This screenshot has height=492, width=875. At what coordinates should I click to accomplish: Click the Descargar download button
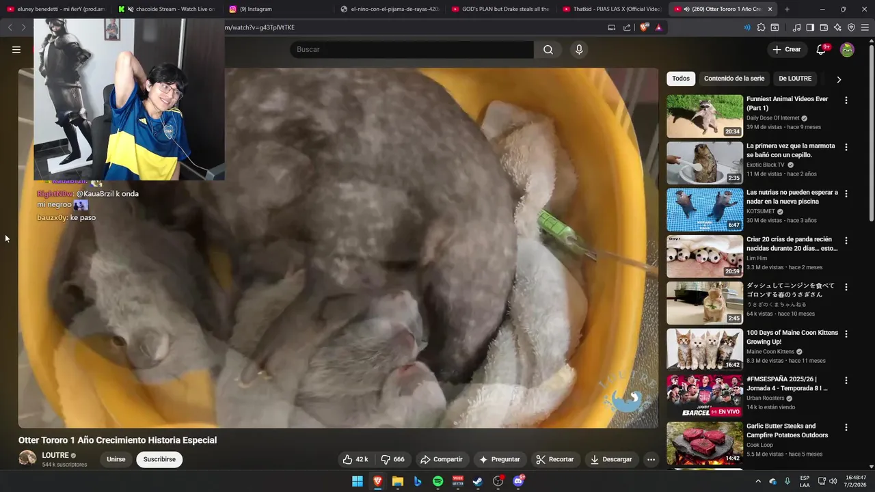[611, 459]
